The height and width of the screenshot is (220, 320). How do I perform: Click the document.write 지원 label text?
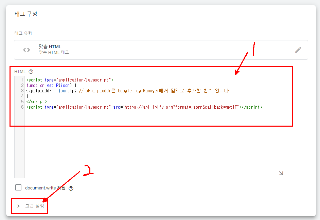click(x=45, y=188)
